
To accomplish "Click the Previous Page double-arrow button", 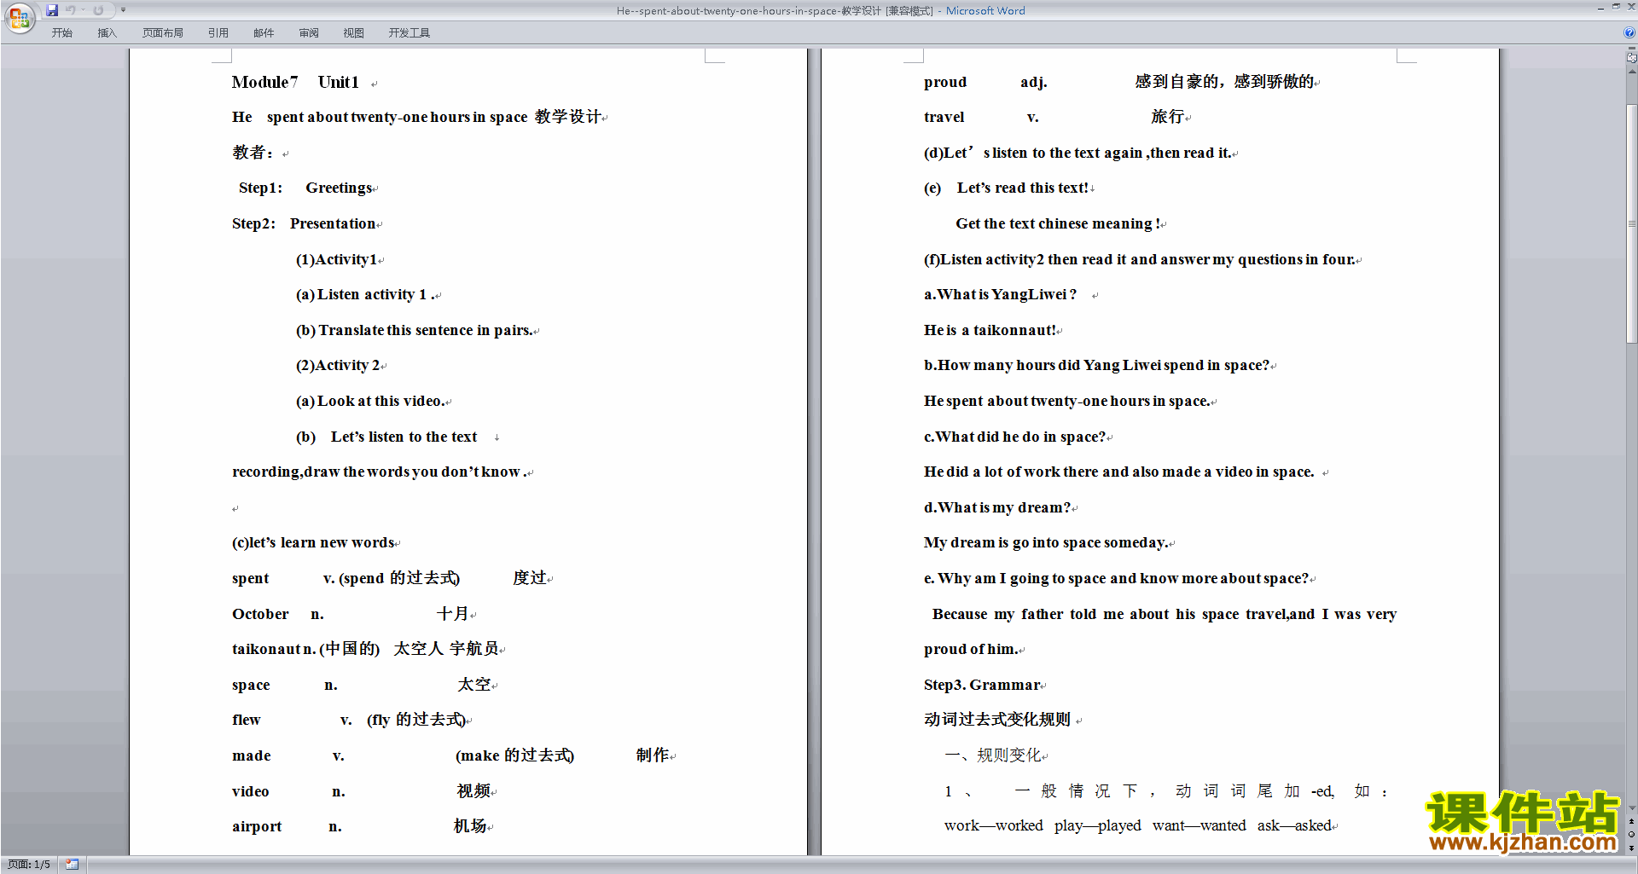I will (1631, 822).
